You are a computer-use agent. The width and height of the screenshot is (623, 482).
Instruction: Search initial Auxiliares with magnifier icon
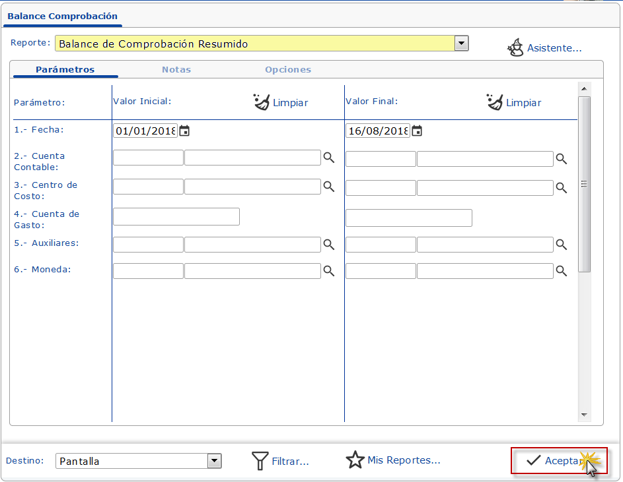click(x=328, y=245)
